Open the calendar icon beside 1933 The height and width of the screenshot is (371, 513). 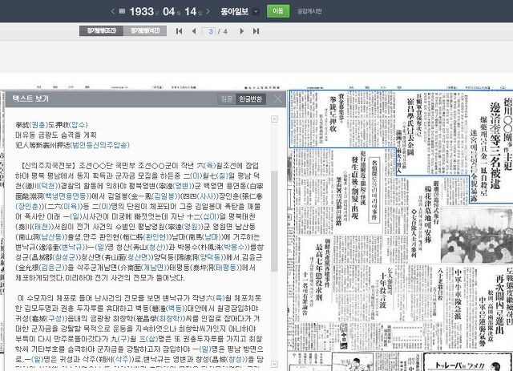click(x=122, y=11)
